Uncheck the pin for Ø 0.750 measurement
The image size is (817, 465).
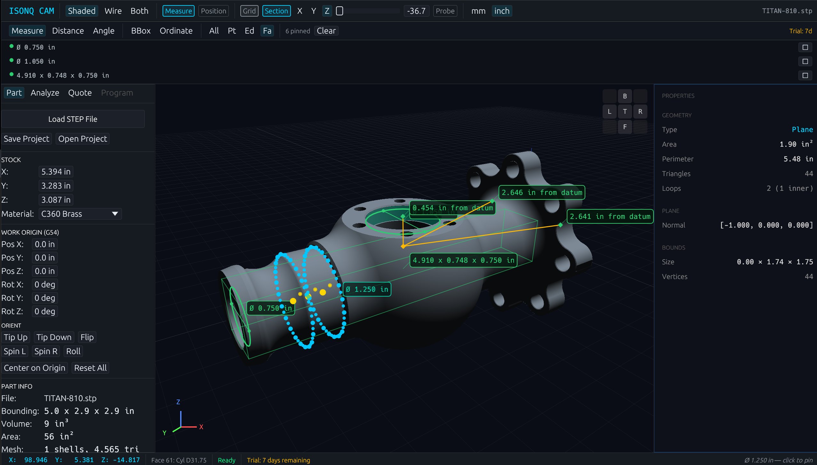[x=805, y=47]
